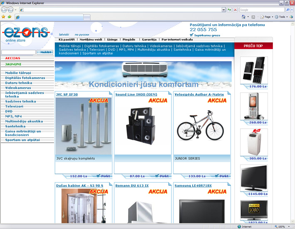Screen dimensions: 295x229
Task: Open the Iepirkumu grozs link
Action: pos(207,35)
